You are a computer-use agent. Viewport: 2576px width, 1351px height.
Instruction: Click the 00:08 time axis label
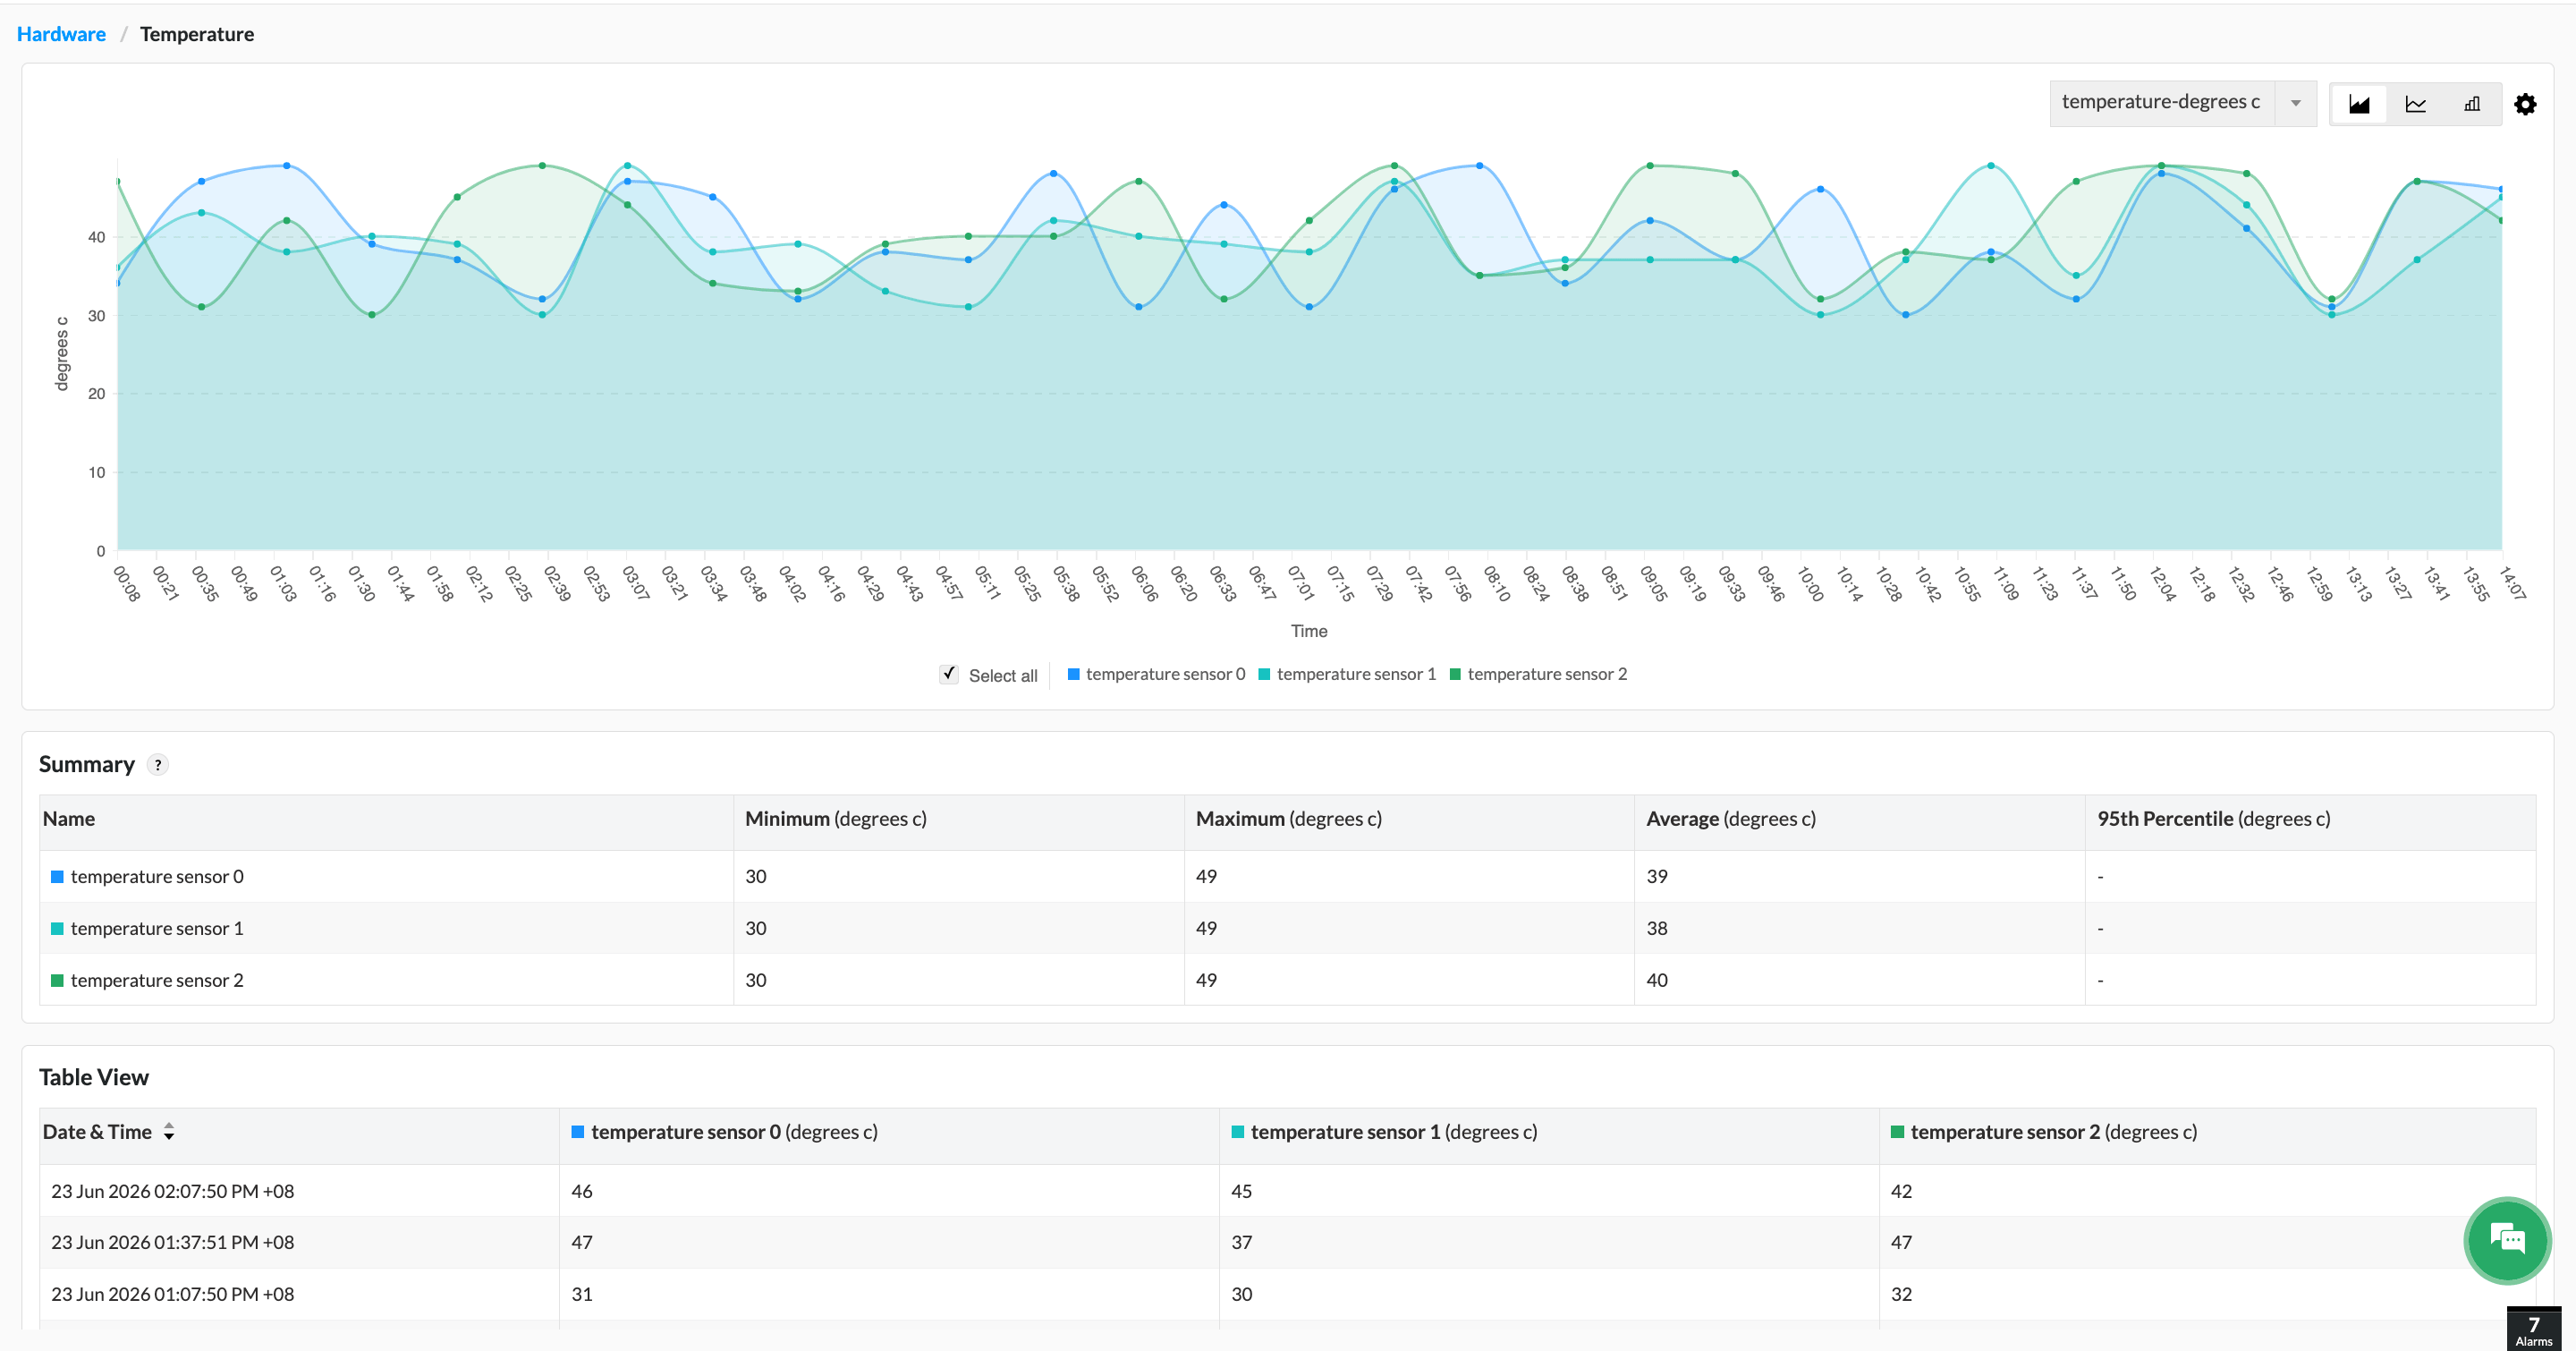[127, 583]
